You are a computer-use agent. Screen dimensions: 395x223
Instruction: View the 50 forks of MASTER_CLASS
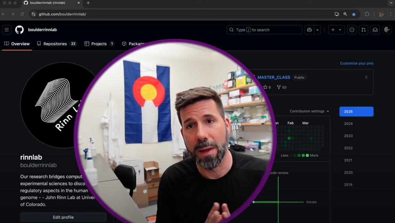(x=282, y=87)
